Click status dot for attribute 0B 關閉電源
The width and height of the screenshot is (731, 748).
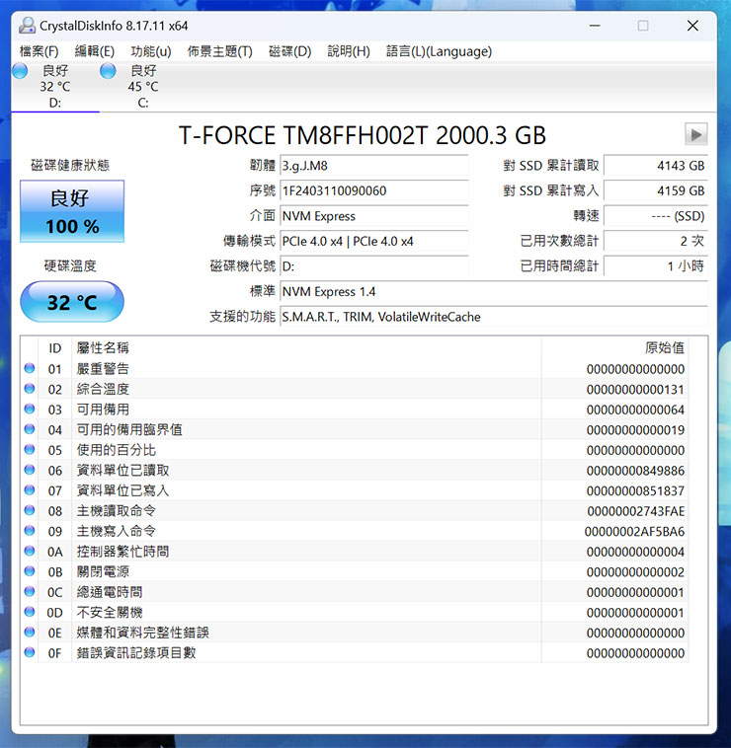[30, 571]
